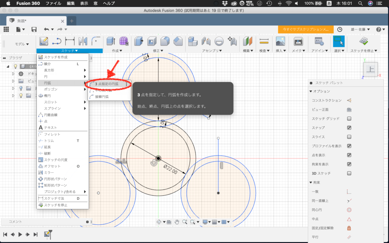The width and height of the screenshot is (389, 243).
Task: Open the Create dropdown menu
Action: [117, 50]
